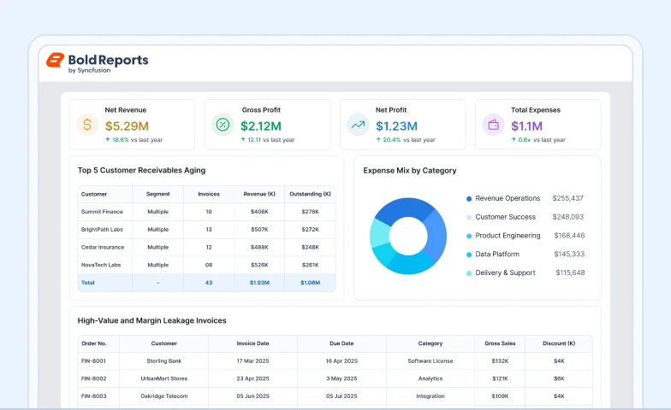The height and width of the screenshot is (410, 671).
Task: Click the $507K revenue cell
Action: coord(260,230)
